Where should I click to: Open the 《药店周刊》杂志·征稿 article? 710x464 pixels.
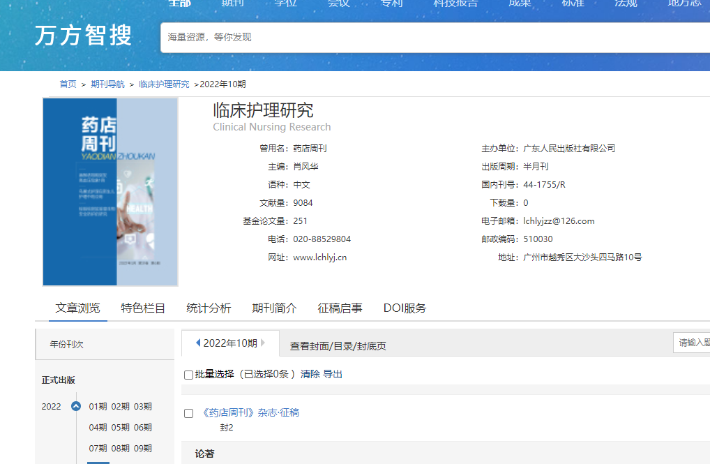click(x=250, y=412)
